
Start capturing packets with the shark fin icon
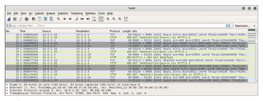(9, 19)
